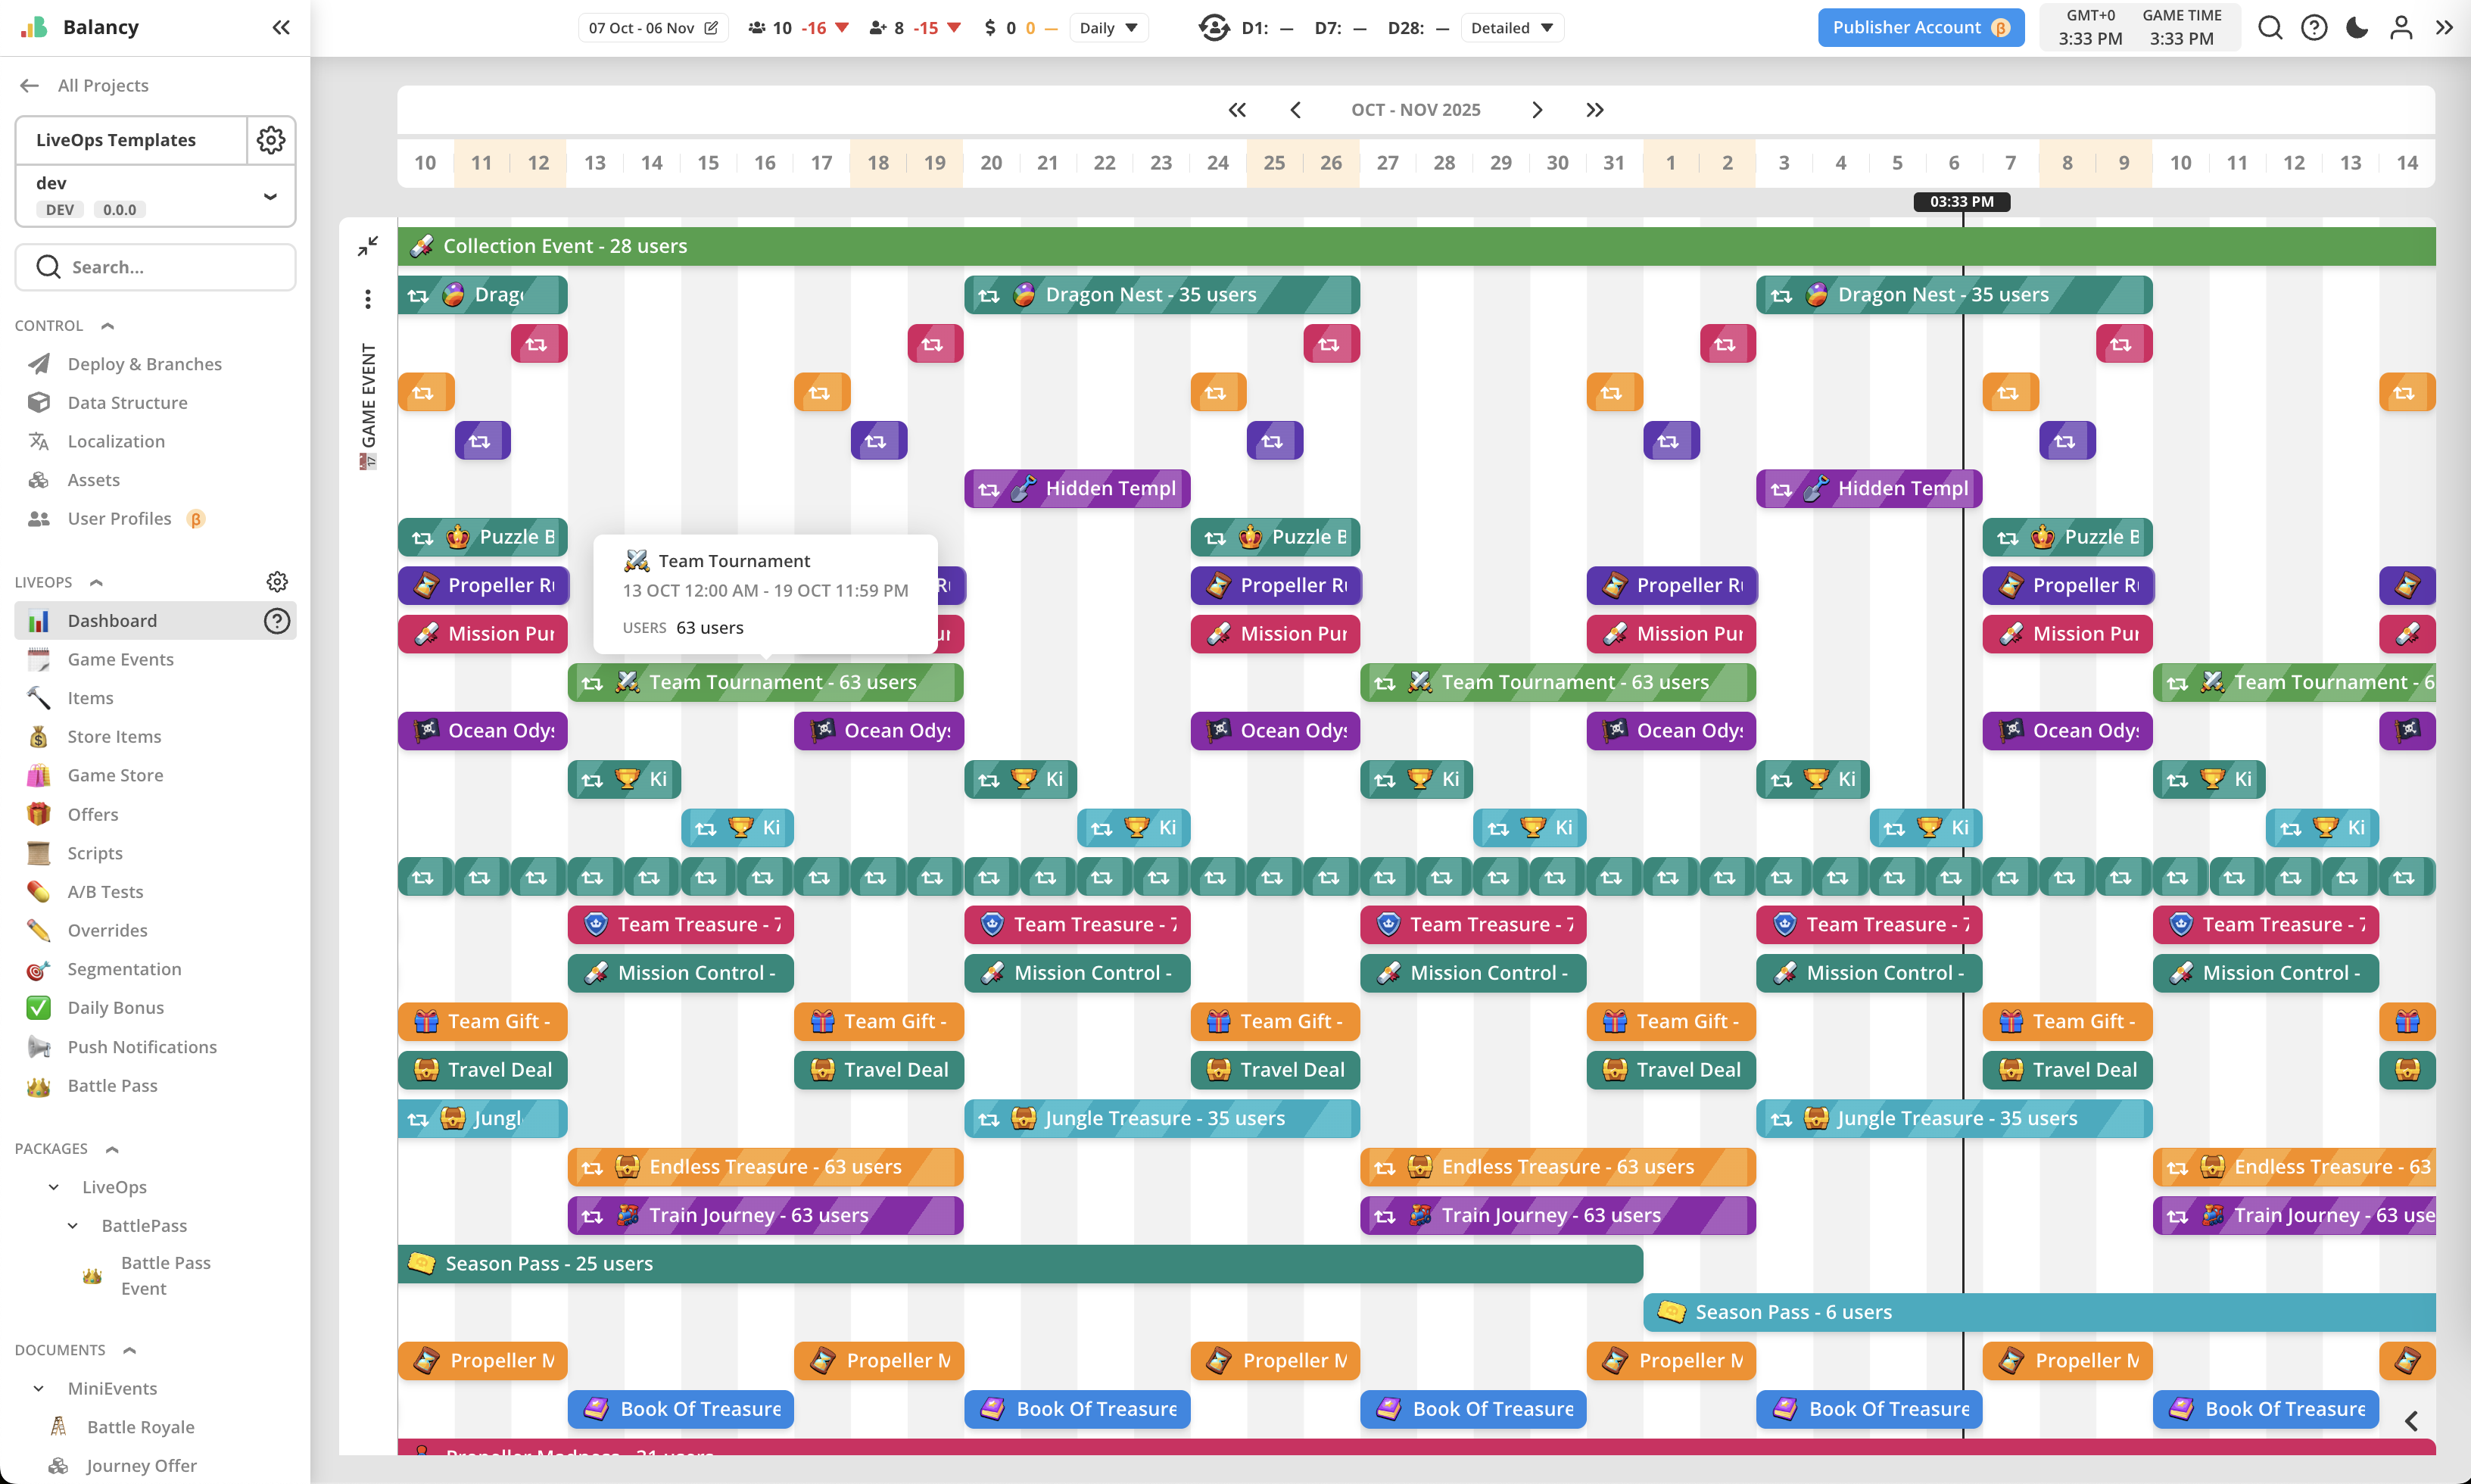Open the A/B Tests menu item
This screenshot has width=2471, height=1484.
[x=105, y=891]
